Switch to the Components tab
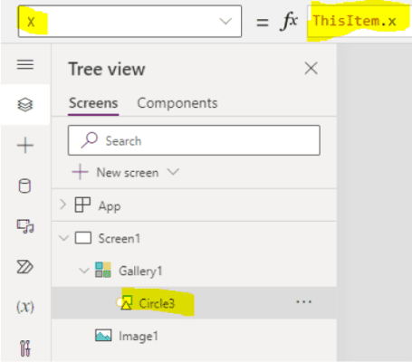The image size is (412, 362). (177, 103)
